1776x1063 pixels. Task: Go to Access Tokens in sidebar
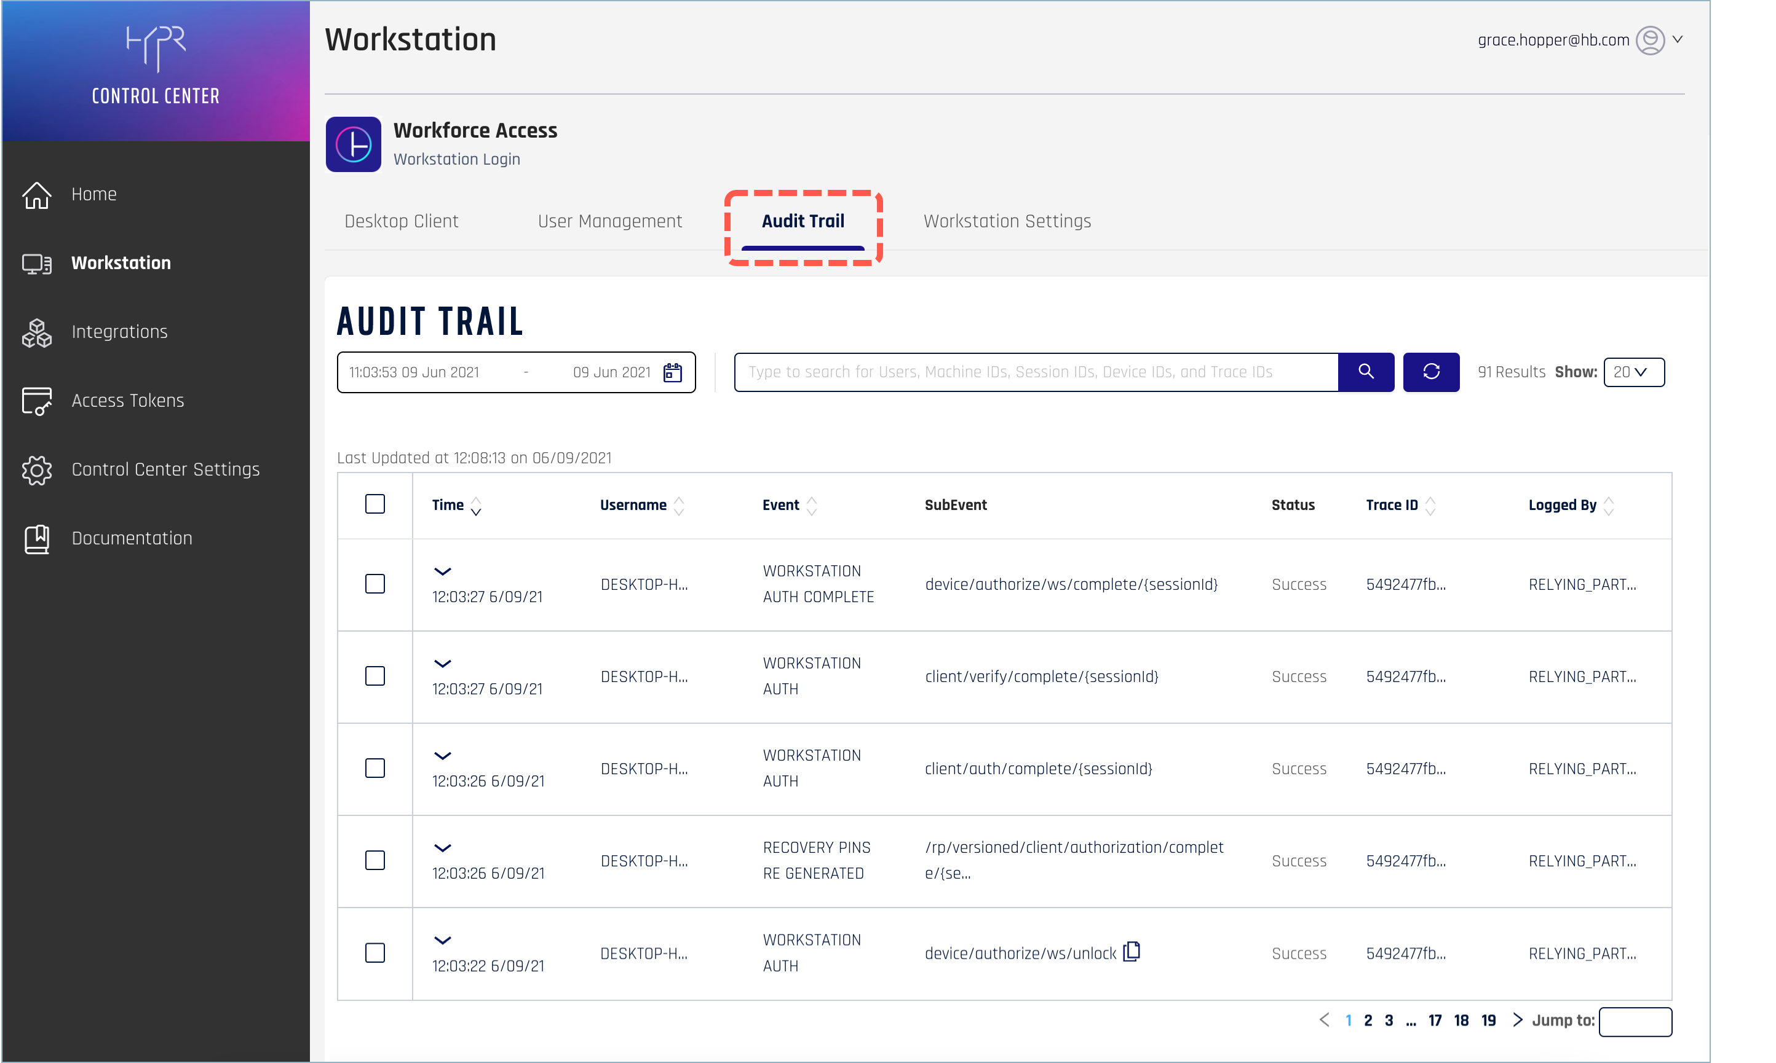point(127,401)
